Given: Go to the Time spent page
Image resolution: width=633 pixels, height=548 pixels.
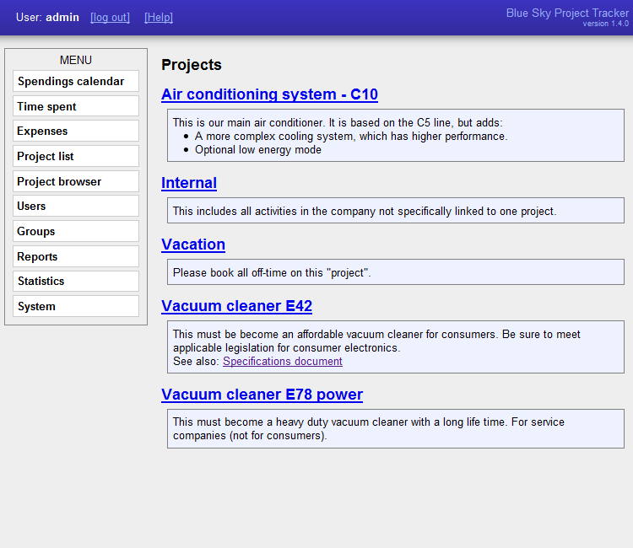Looking at the screenshot, I should pyautogui.click(x=75, y=106).
